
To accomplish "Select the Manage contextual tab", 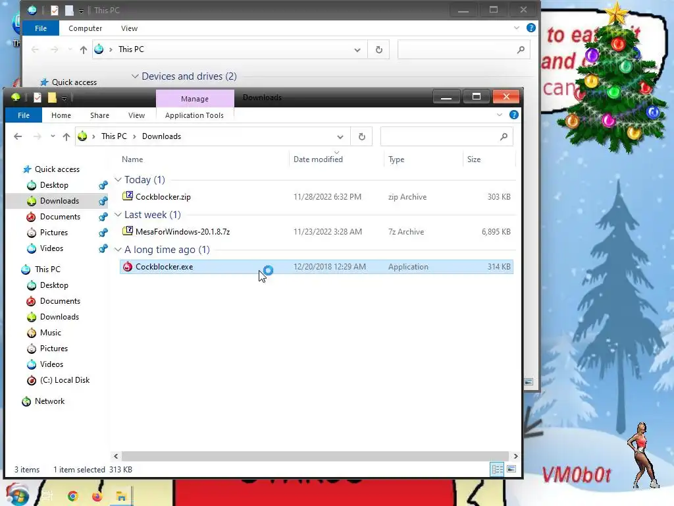I will 195,99.
